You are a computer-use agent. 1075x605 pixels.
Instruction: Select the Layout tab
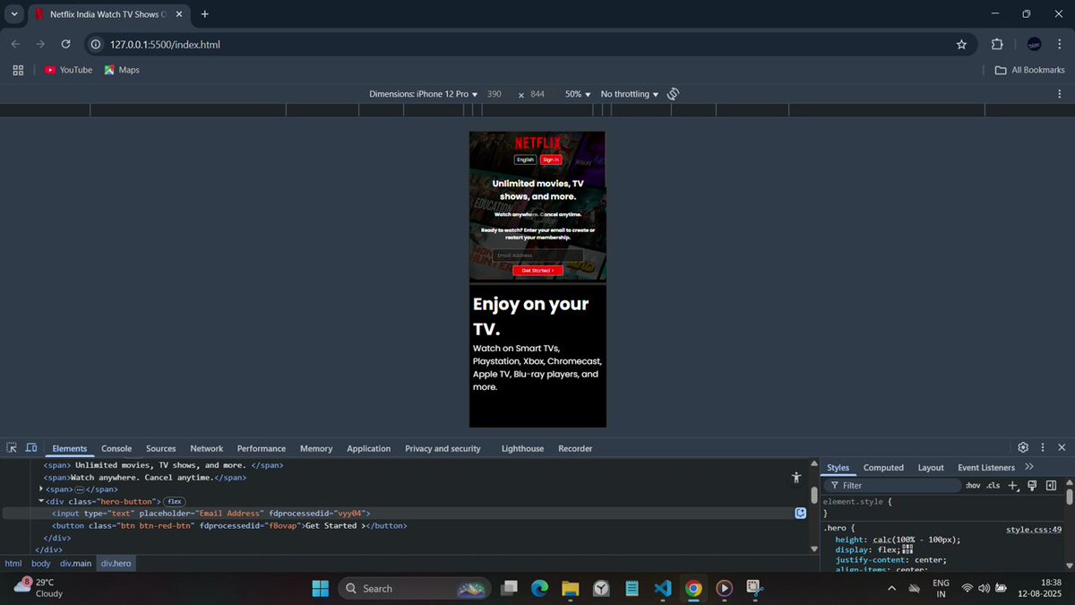coord(931,468)
